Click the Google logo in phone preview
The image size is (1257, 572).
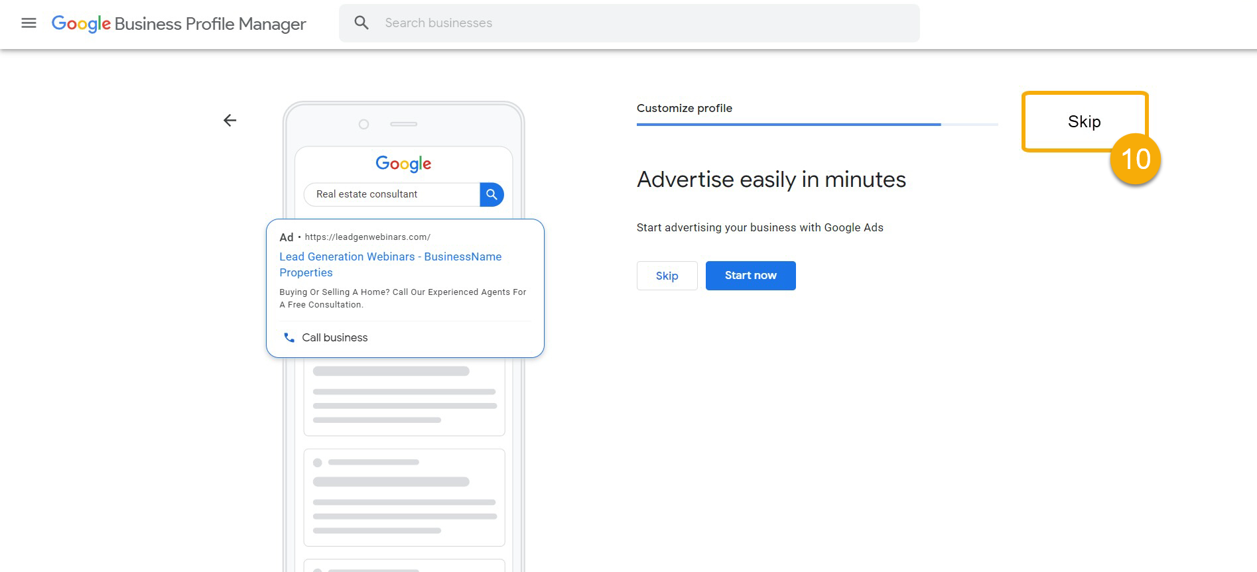[x=403, y=163]
